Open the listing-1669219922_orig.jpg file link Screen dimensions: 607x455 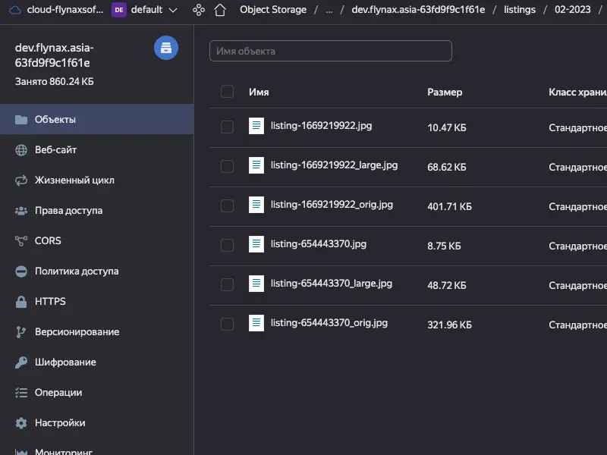click(332, 205)
